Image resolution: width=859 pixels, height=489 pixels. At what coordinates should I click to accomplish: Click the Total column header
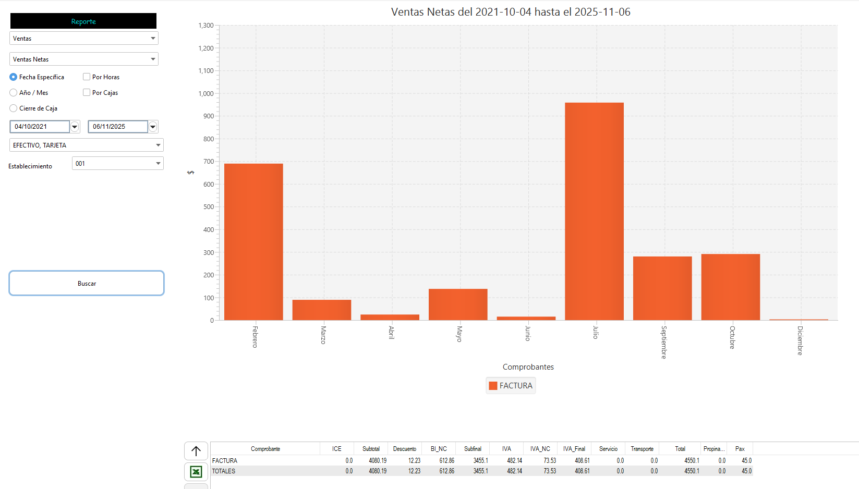[680, 449]
